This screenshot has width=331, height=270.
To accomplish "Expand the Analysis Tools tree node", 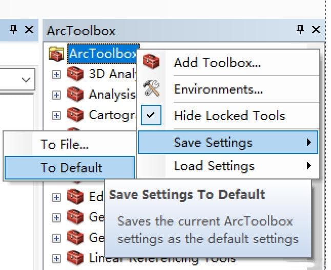I will click(56, 95).
